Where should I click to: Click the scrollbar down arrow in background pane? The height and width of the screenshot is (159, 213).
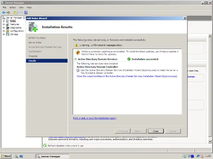tap(210, 141)
